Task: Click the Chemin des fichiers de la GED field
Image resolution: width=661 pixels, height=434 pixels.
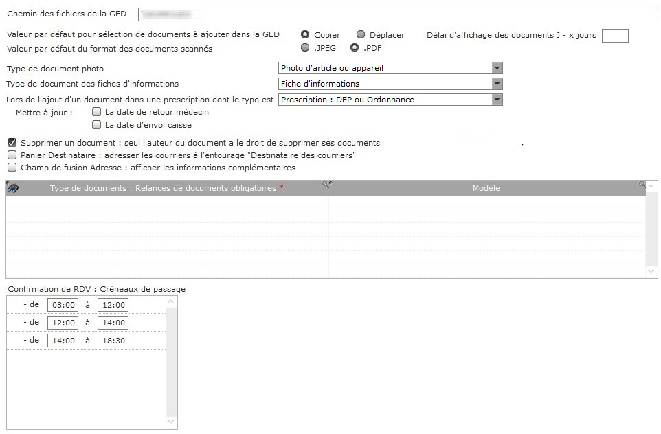Action: [x=398, y=14]
